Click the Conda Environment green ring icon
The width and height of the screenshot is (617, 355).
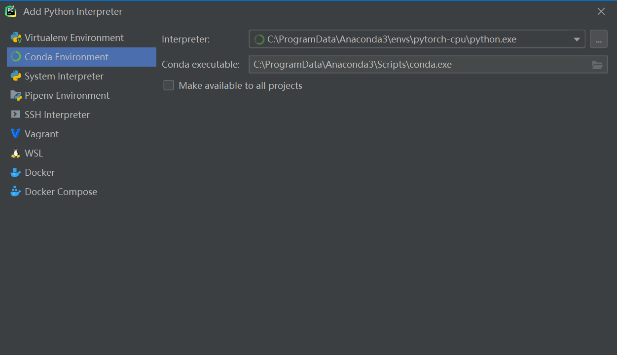(x=16, y=57)
